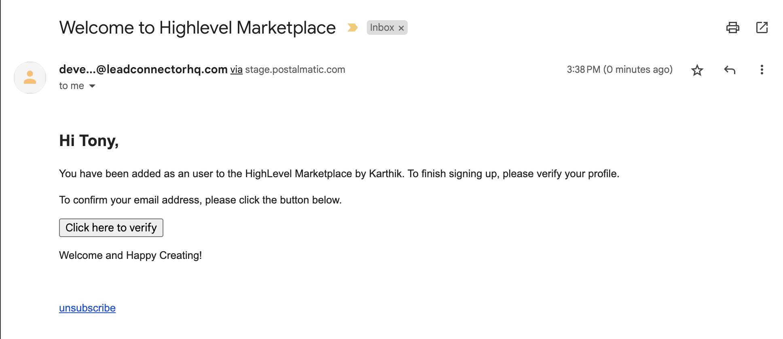Click the stage.postalmatic.com domain text
The height and width of the screenshot is (339, 783).
295,70
